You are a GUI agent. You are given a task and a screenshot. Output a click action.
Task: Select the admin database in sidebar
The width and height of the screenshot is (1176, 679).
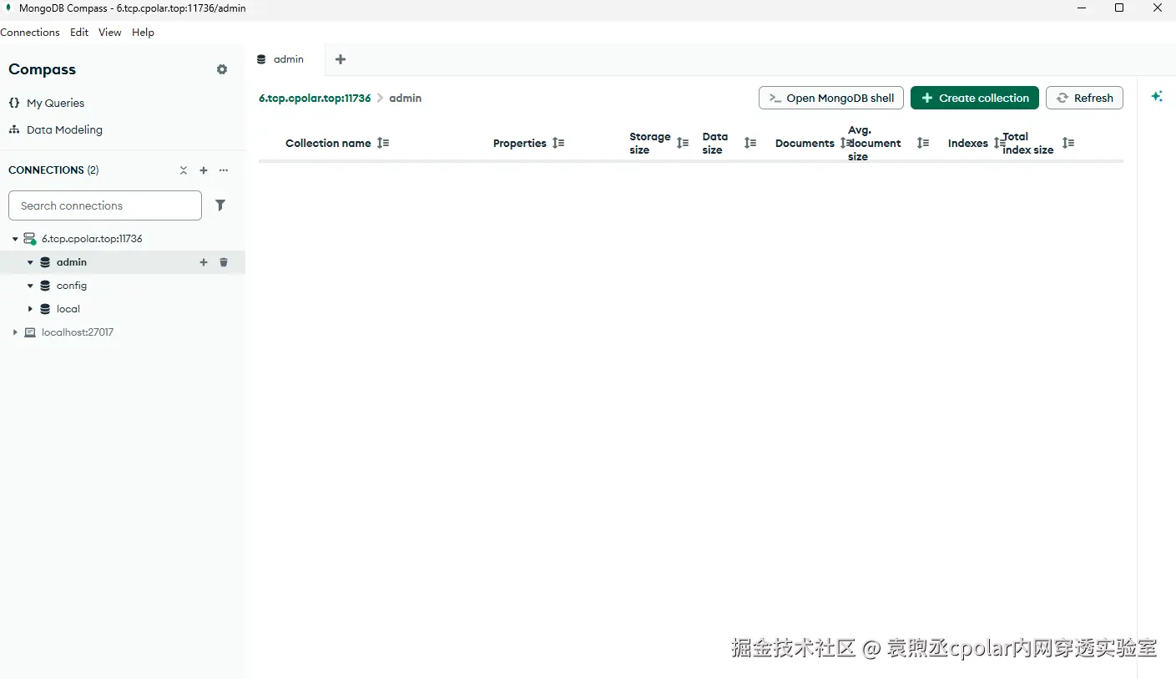pos(72,262)
